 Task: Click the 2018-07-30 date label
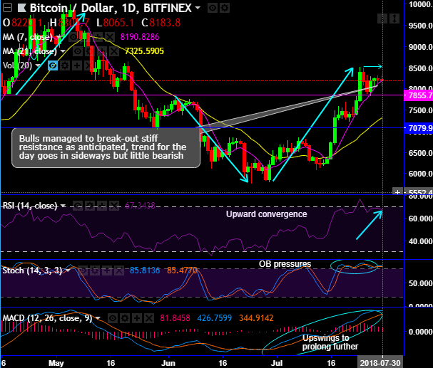(x=380, y=363)
